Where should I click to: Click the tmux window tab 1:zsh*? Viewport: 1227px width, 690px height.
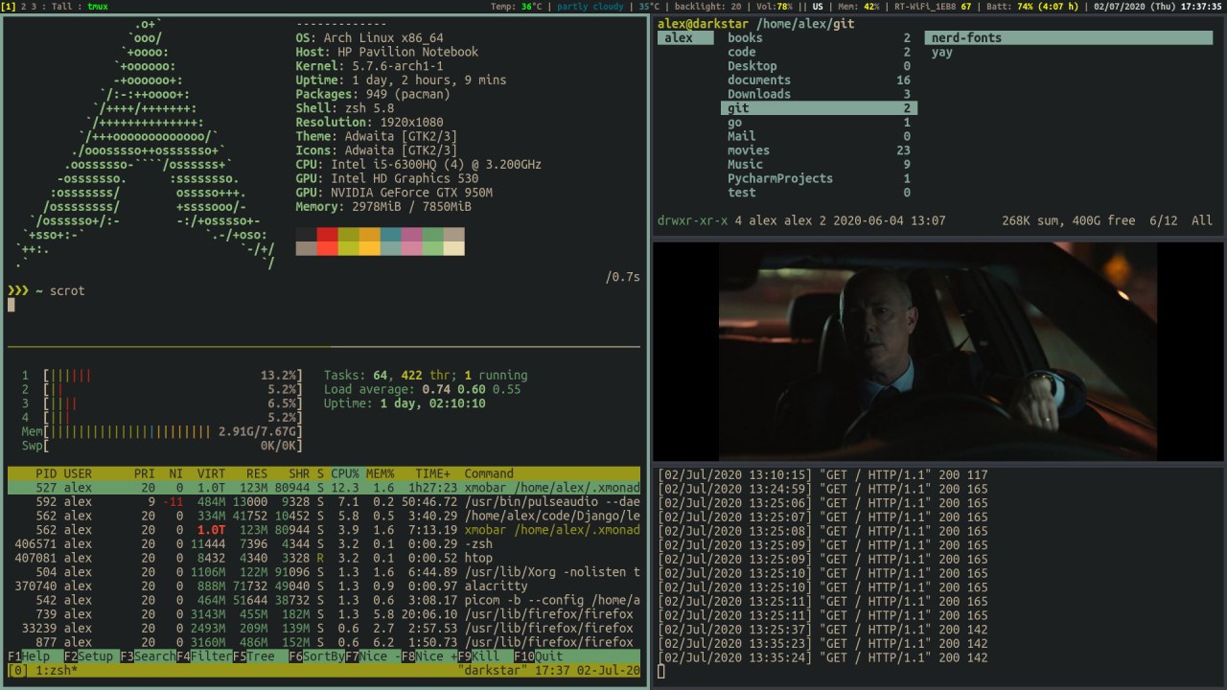coord(57,671)
